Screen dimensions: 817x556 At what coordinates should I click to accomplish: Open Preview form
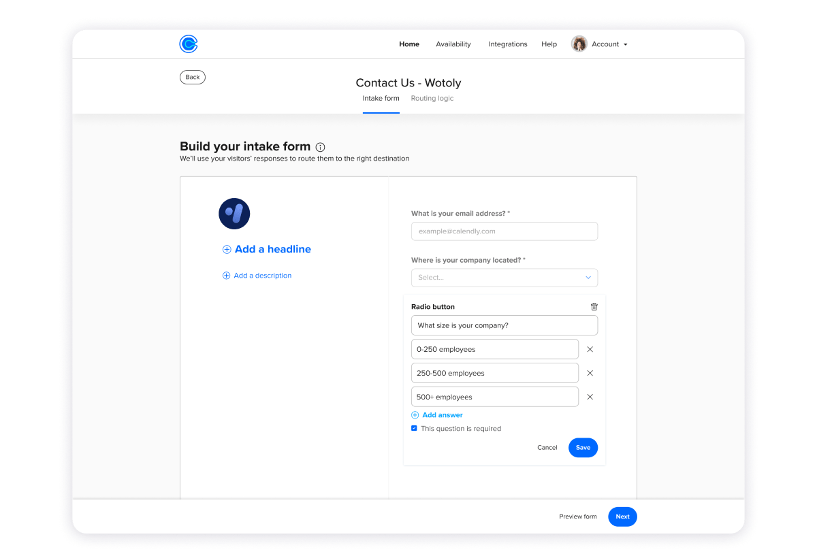coord(578,517)
